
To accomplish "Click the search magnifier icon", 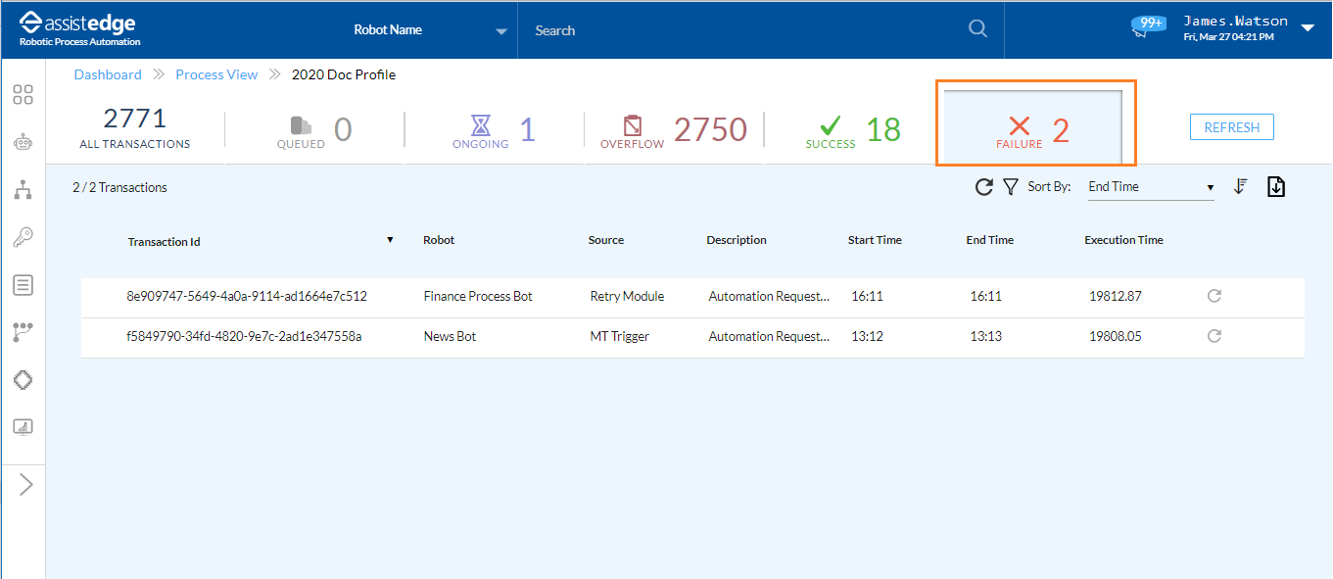I will click(977, 29).
